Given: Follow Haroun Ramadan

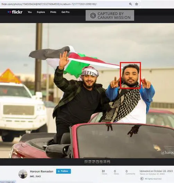Looking at the screenshot, I should [63, 171].
